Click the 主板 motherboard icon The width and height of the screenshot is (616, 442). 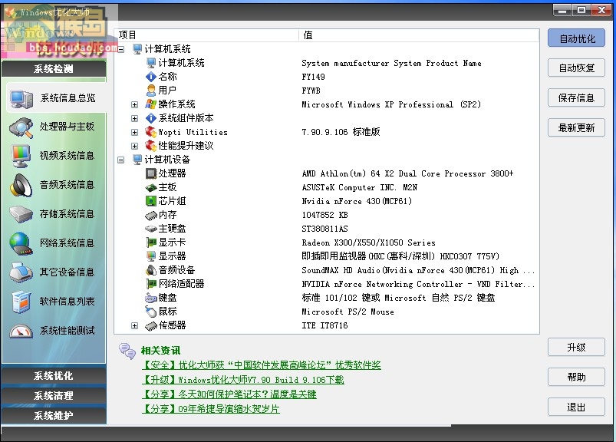point(151,187)
